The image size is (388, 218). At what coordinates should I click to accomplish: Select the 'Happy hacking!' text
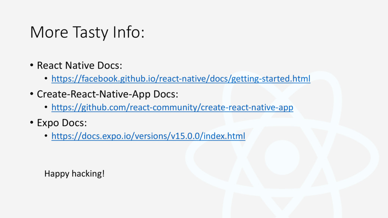(x=74, y=173)
